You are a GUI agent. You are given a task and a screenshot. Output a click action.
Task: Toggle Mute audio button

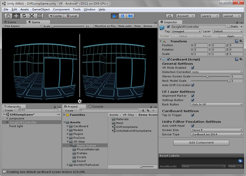click(x=125, y=26)
